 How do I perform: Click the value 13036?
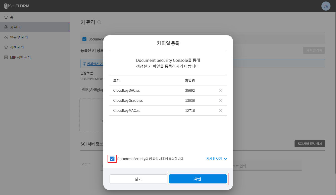[190, 100]
